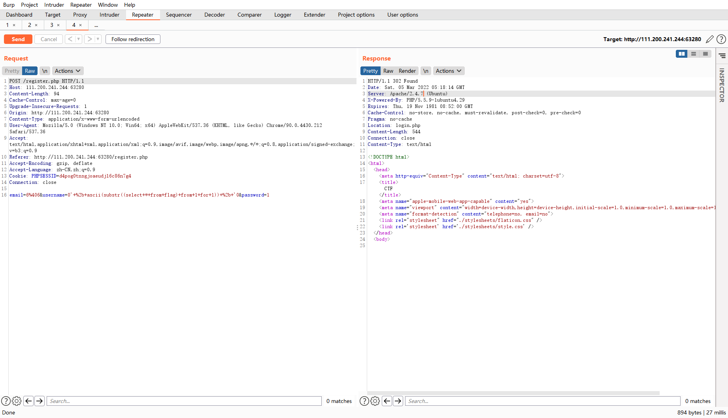This screenshot has width=728, height=418.
Task: Click the Response horizontal scrollbar
Action: [513, 393]
